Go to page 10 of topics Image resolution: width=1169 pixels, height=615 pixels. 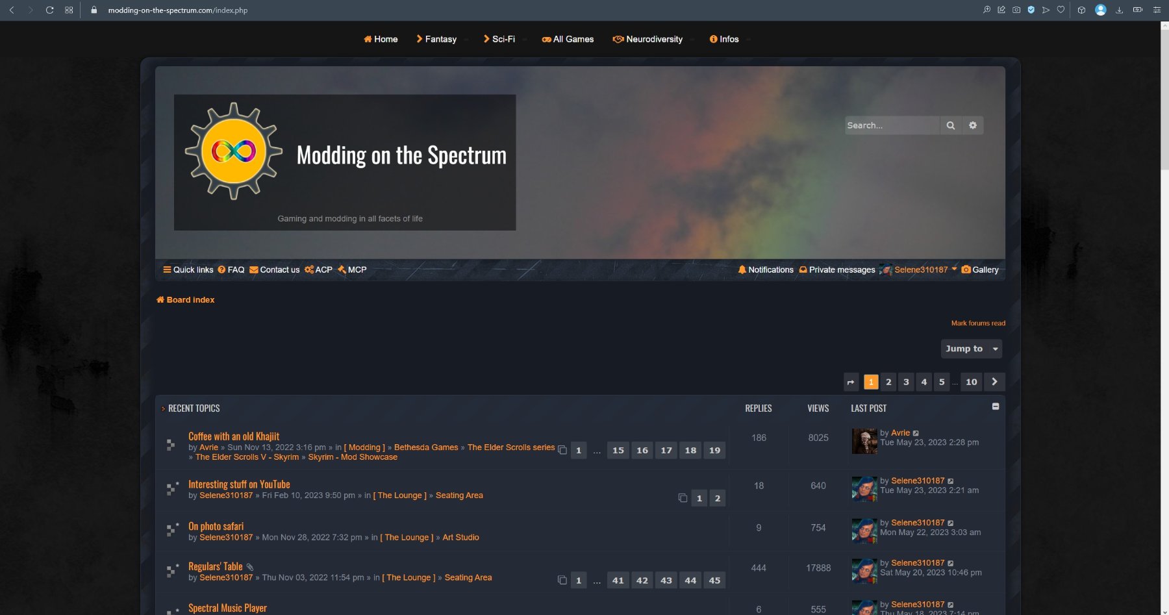[x=971, y=382]
